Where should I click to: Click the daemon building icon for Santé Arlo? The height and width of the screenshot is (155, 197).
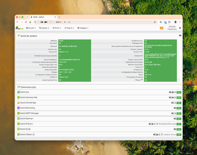(175, 92)
